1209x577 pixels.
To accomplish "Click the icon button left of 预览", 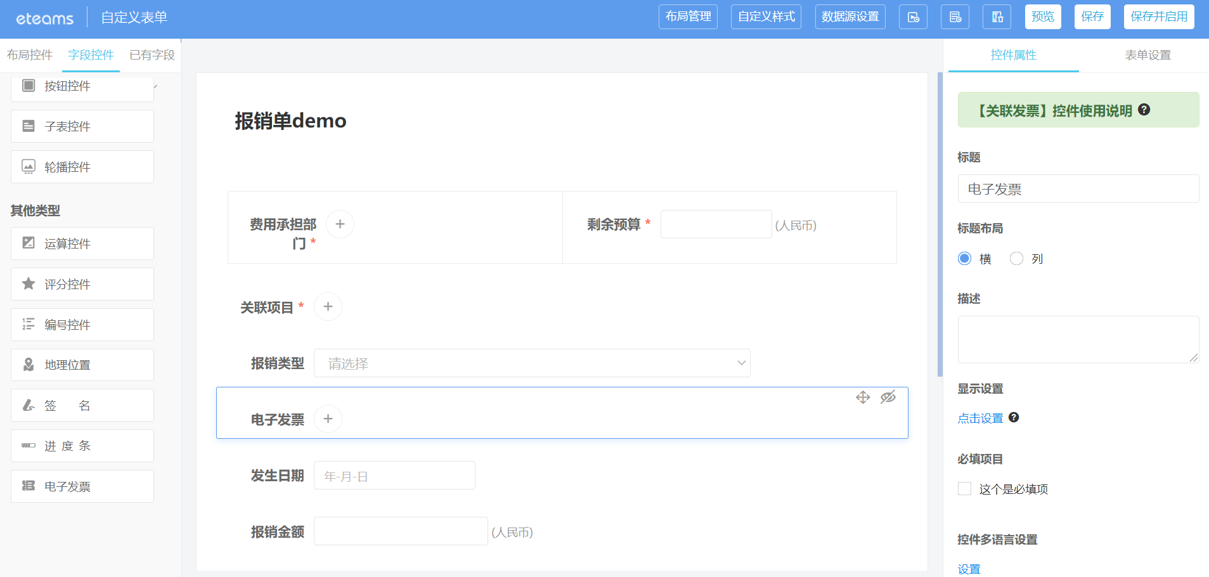I will coord(997,17).
